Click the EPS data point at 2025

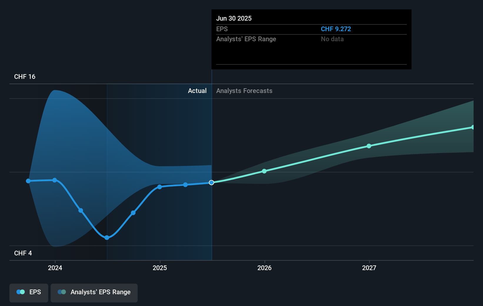tap(159, 187)
